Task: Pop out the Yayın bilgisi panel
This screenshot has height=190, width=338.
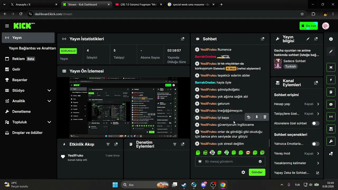Action: (316, 39)
